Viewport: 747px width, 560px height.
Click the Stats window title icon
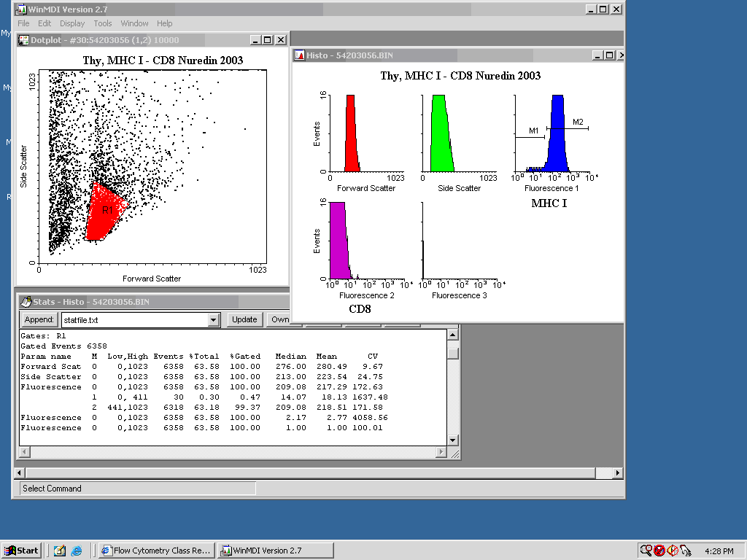point(26,301)
